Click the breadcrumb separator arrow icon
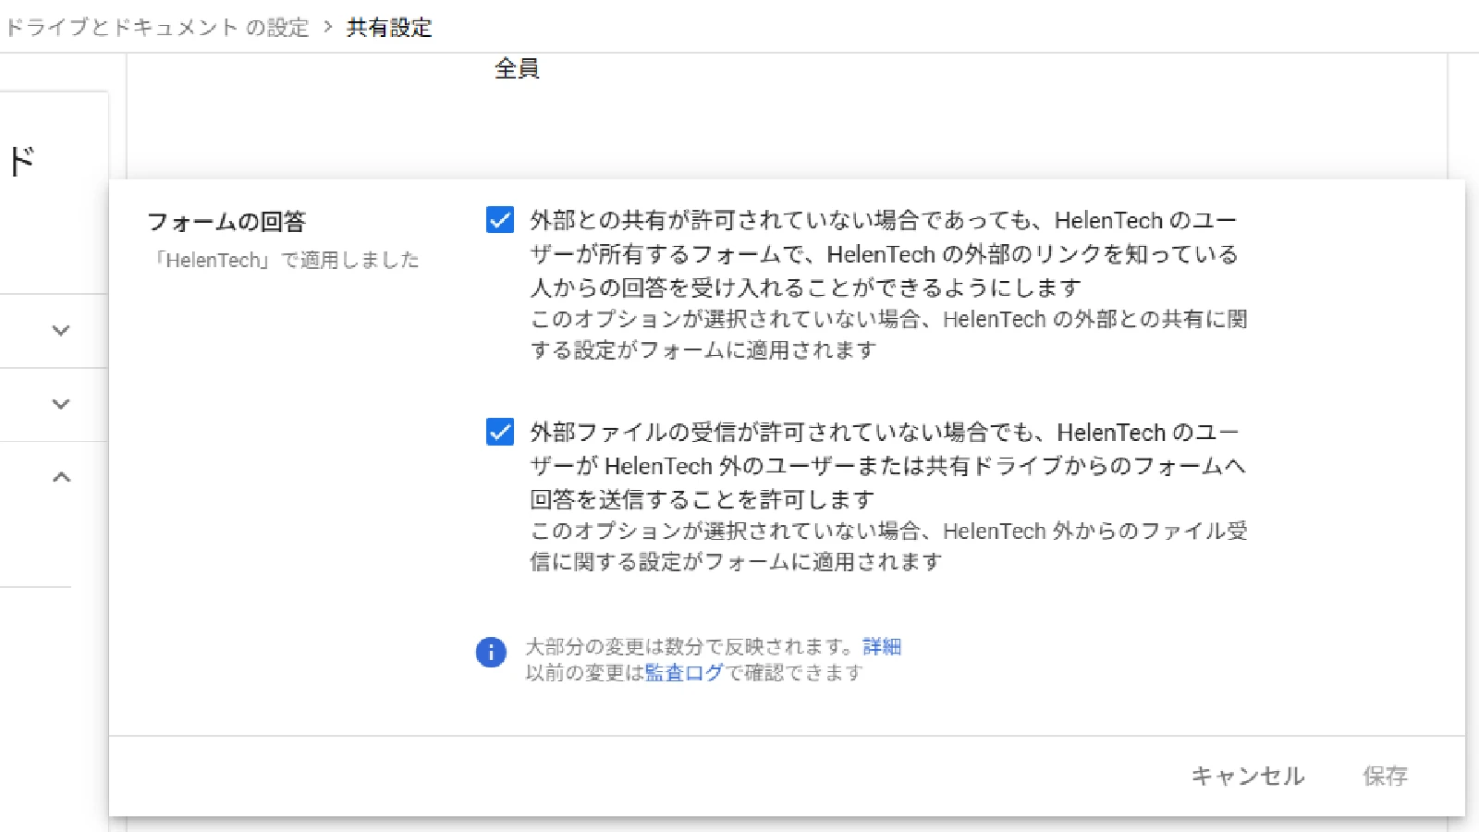The height and width of the screenshot is (832, 1479). pyautogui.click(x=328, y=27)
